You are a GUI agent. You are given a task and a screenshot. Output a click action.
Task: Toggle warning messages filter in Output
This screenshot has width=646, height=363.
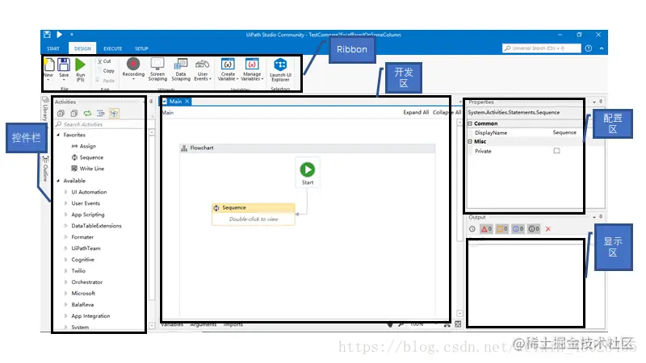click(501, 229)
